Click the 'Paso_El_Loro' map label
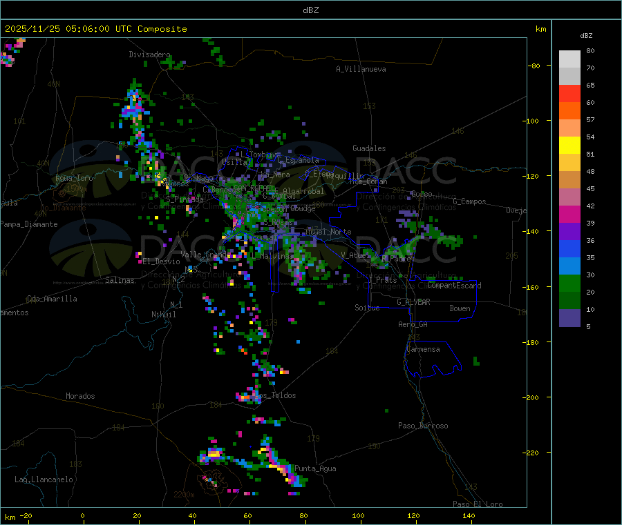 pyautogui.click(x=478, y=504)
